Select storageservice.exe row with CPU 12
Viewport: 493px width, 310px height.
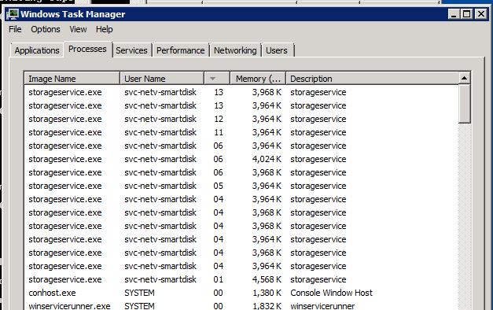click(x=241, y=119)
